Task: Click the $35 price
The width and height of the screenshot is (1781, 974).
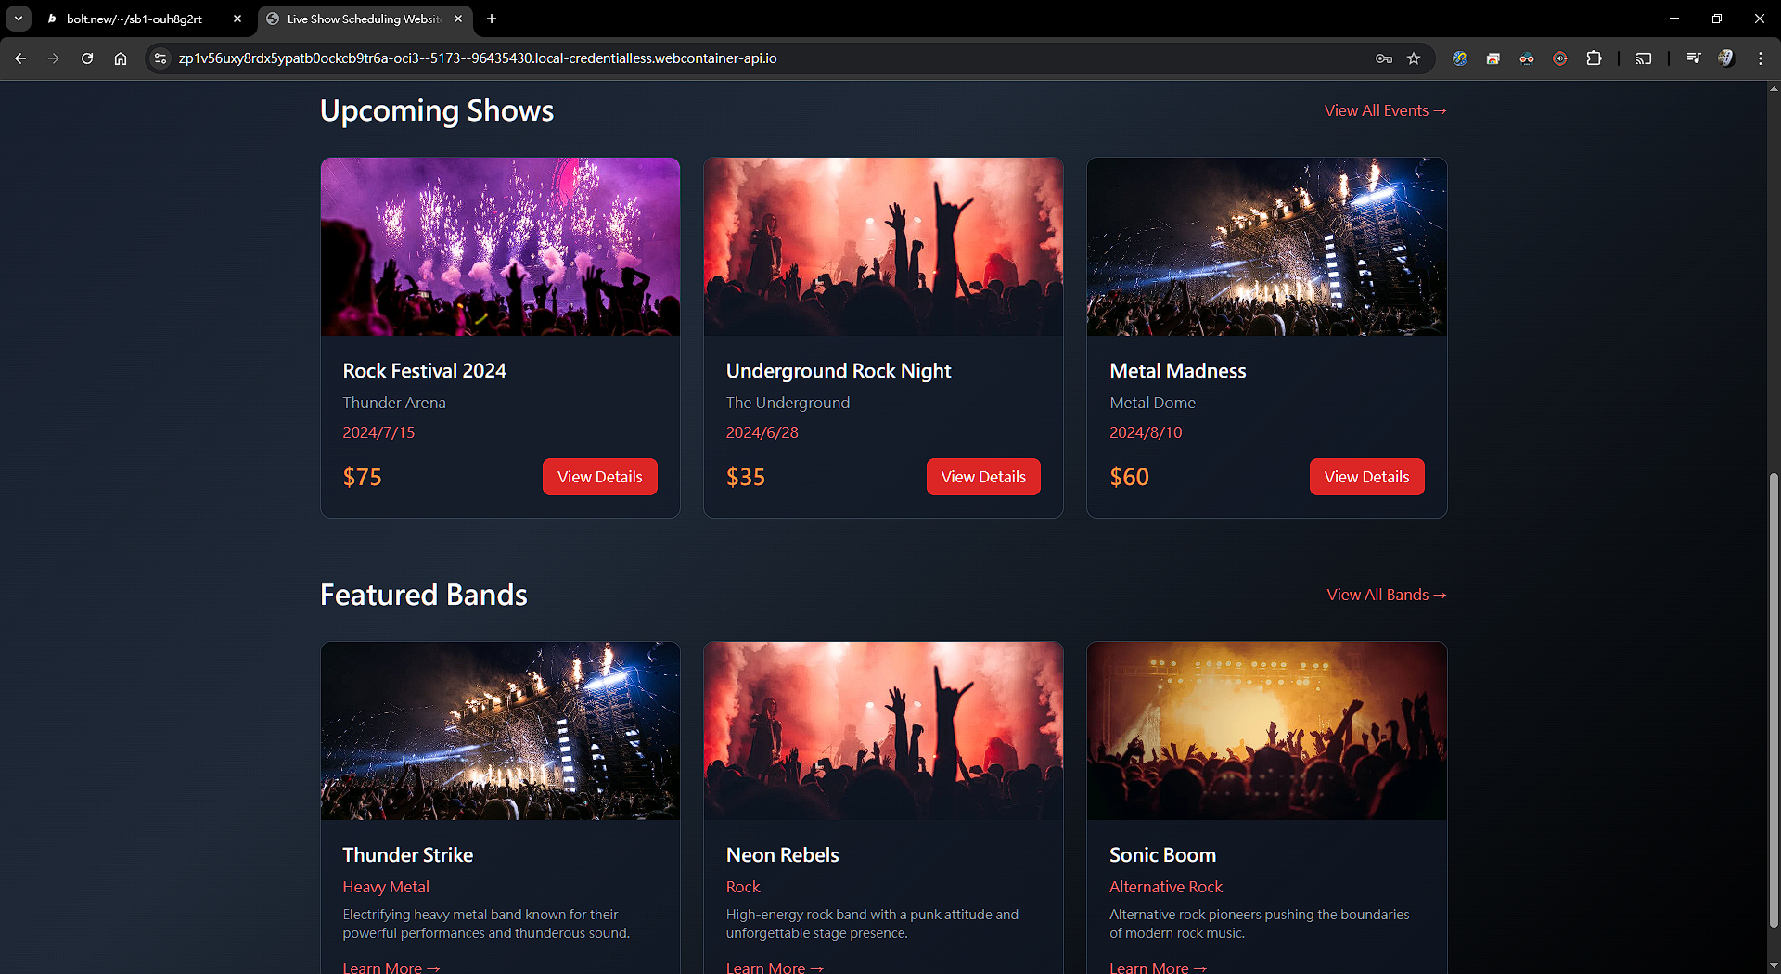Action: click(746, 477)
